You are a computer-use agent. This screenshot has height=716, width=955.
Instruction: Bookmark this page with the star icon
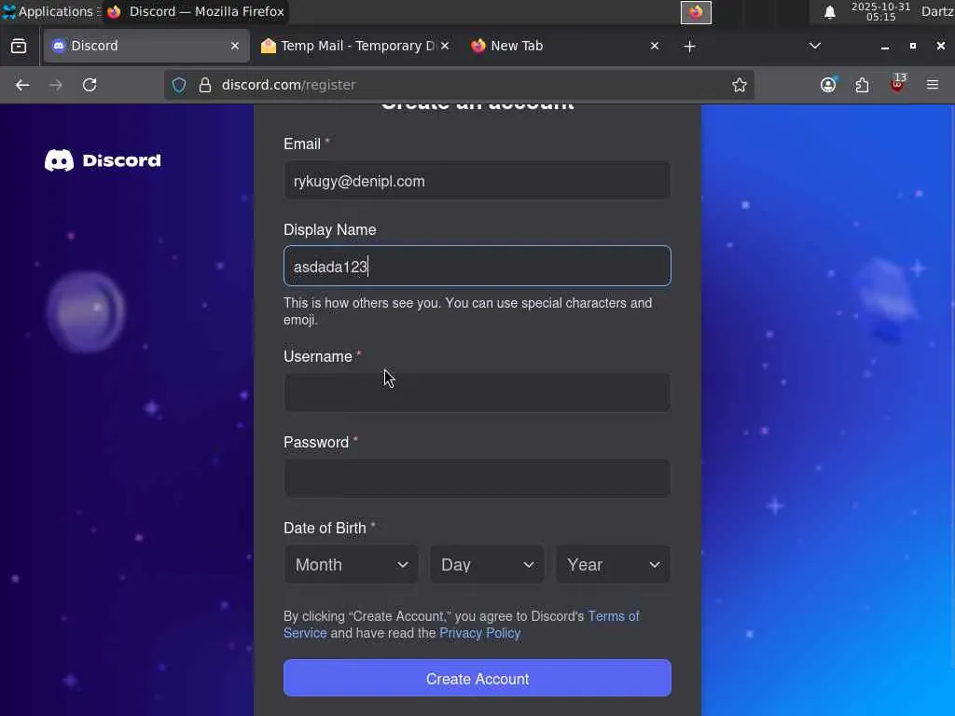pos(740,85)
